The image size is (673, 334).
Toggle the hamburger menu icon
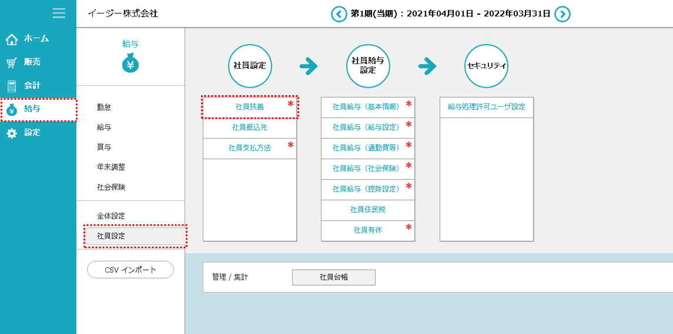point(59,13)
